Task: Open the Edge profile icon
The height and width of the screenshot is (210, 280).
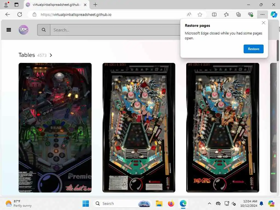Action: tap(7, 5)
